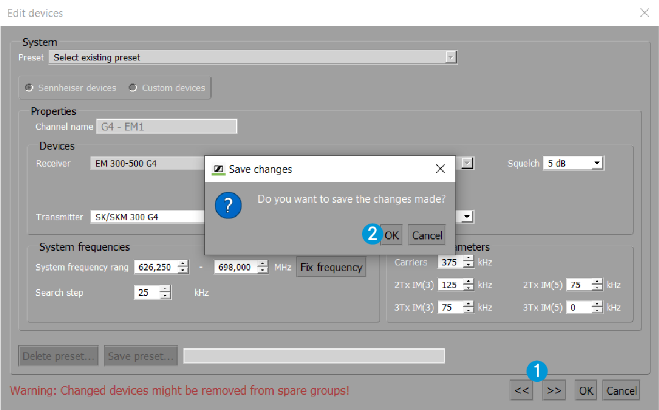Increase the 2Tx IM(5) value
This screenshot has width=659, height=410.
click(597, 281)
